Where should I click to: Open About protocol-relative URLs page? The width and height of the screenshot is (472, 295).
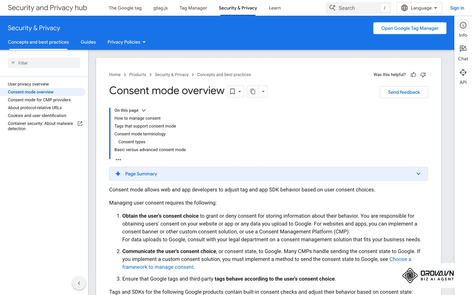35,108
